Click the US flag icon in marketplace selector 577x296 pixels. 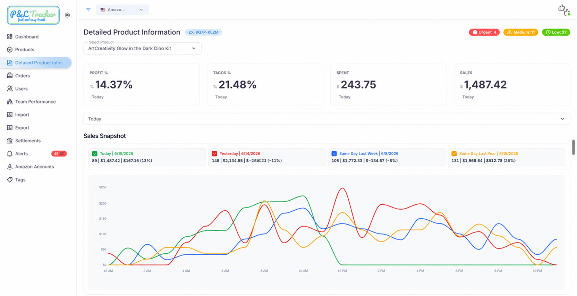pyautogui.click(x=103, y=10)
